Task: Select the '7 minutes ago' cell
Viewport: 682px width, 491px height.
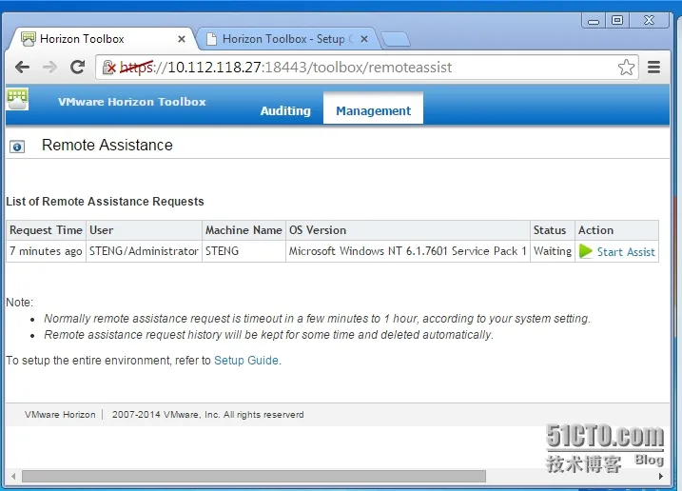Action: click(x=46, y=251)
